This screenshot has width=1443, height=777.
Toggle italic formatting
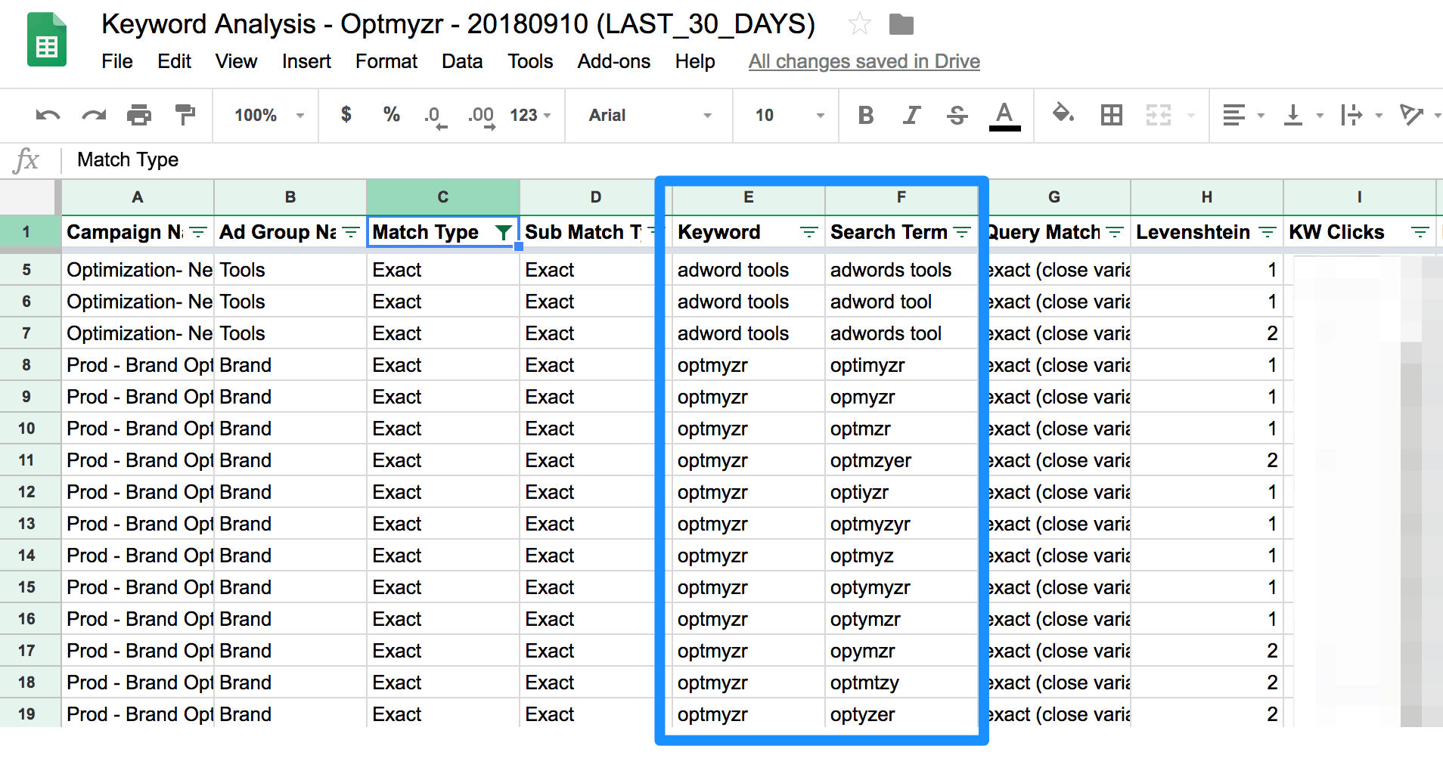911,115
